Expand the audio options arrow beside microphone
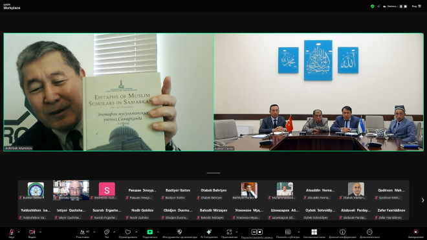This screenshot has width=427, height=240. tap(19, 232)
